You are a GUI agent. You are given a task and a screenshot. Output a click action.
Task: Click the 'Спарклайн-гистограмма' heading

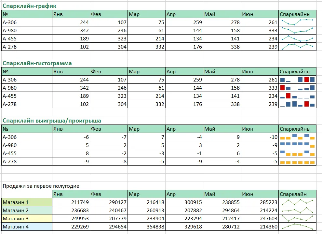[37, 63]
